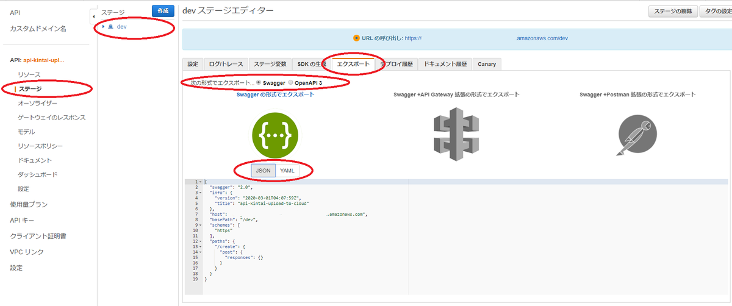Collapse the stages side panel arrow
The height and width of the screenshot is (306, 732).
93,15
